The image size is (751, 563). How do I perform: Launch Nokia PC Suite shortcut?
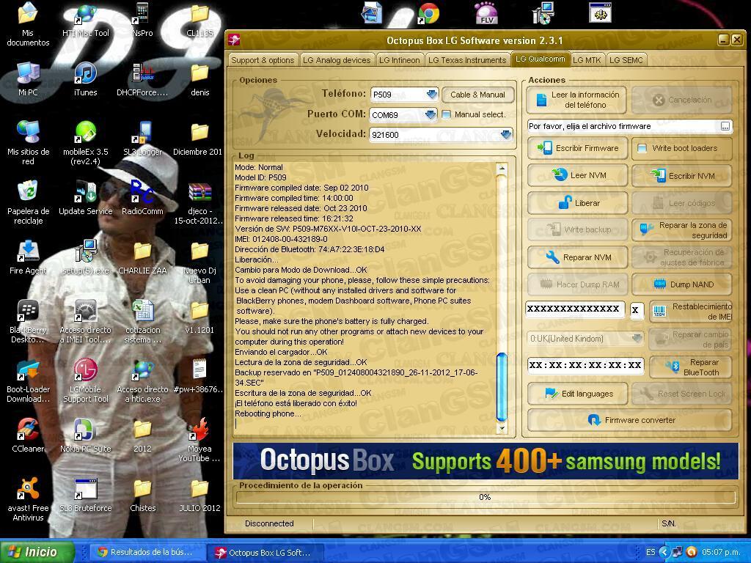pos(85,435)
